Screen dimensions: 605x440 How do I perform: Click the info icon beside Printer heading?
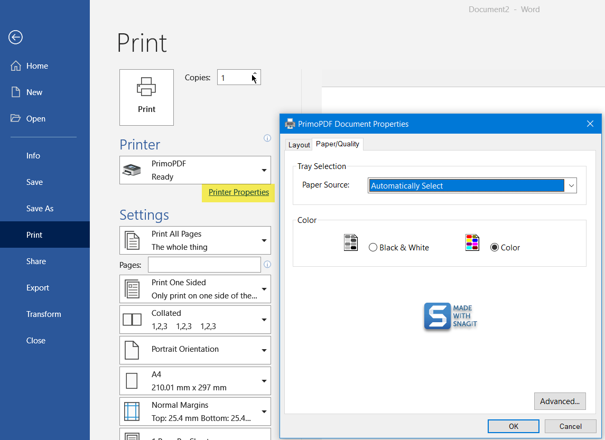click(267, 138)
